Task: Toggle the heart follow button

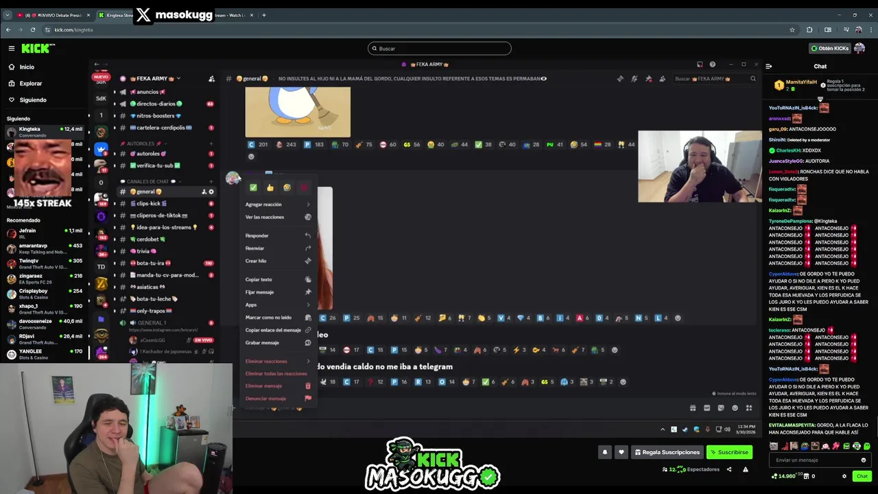Action: click(621, 452)
